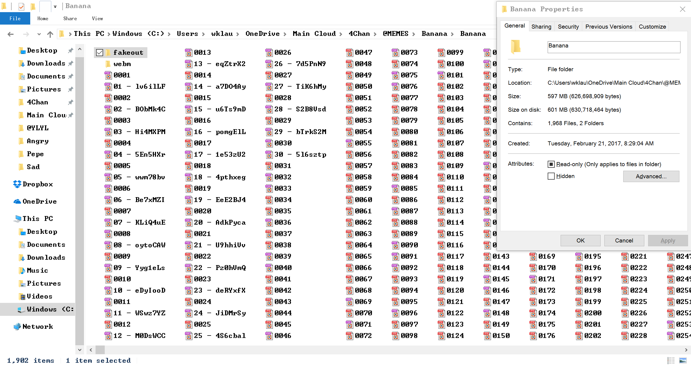The width and height of the screenshot is (691, 366).
Task: Click the horizontal scrollbar right arrow
Action: click(x=686, y=350)
